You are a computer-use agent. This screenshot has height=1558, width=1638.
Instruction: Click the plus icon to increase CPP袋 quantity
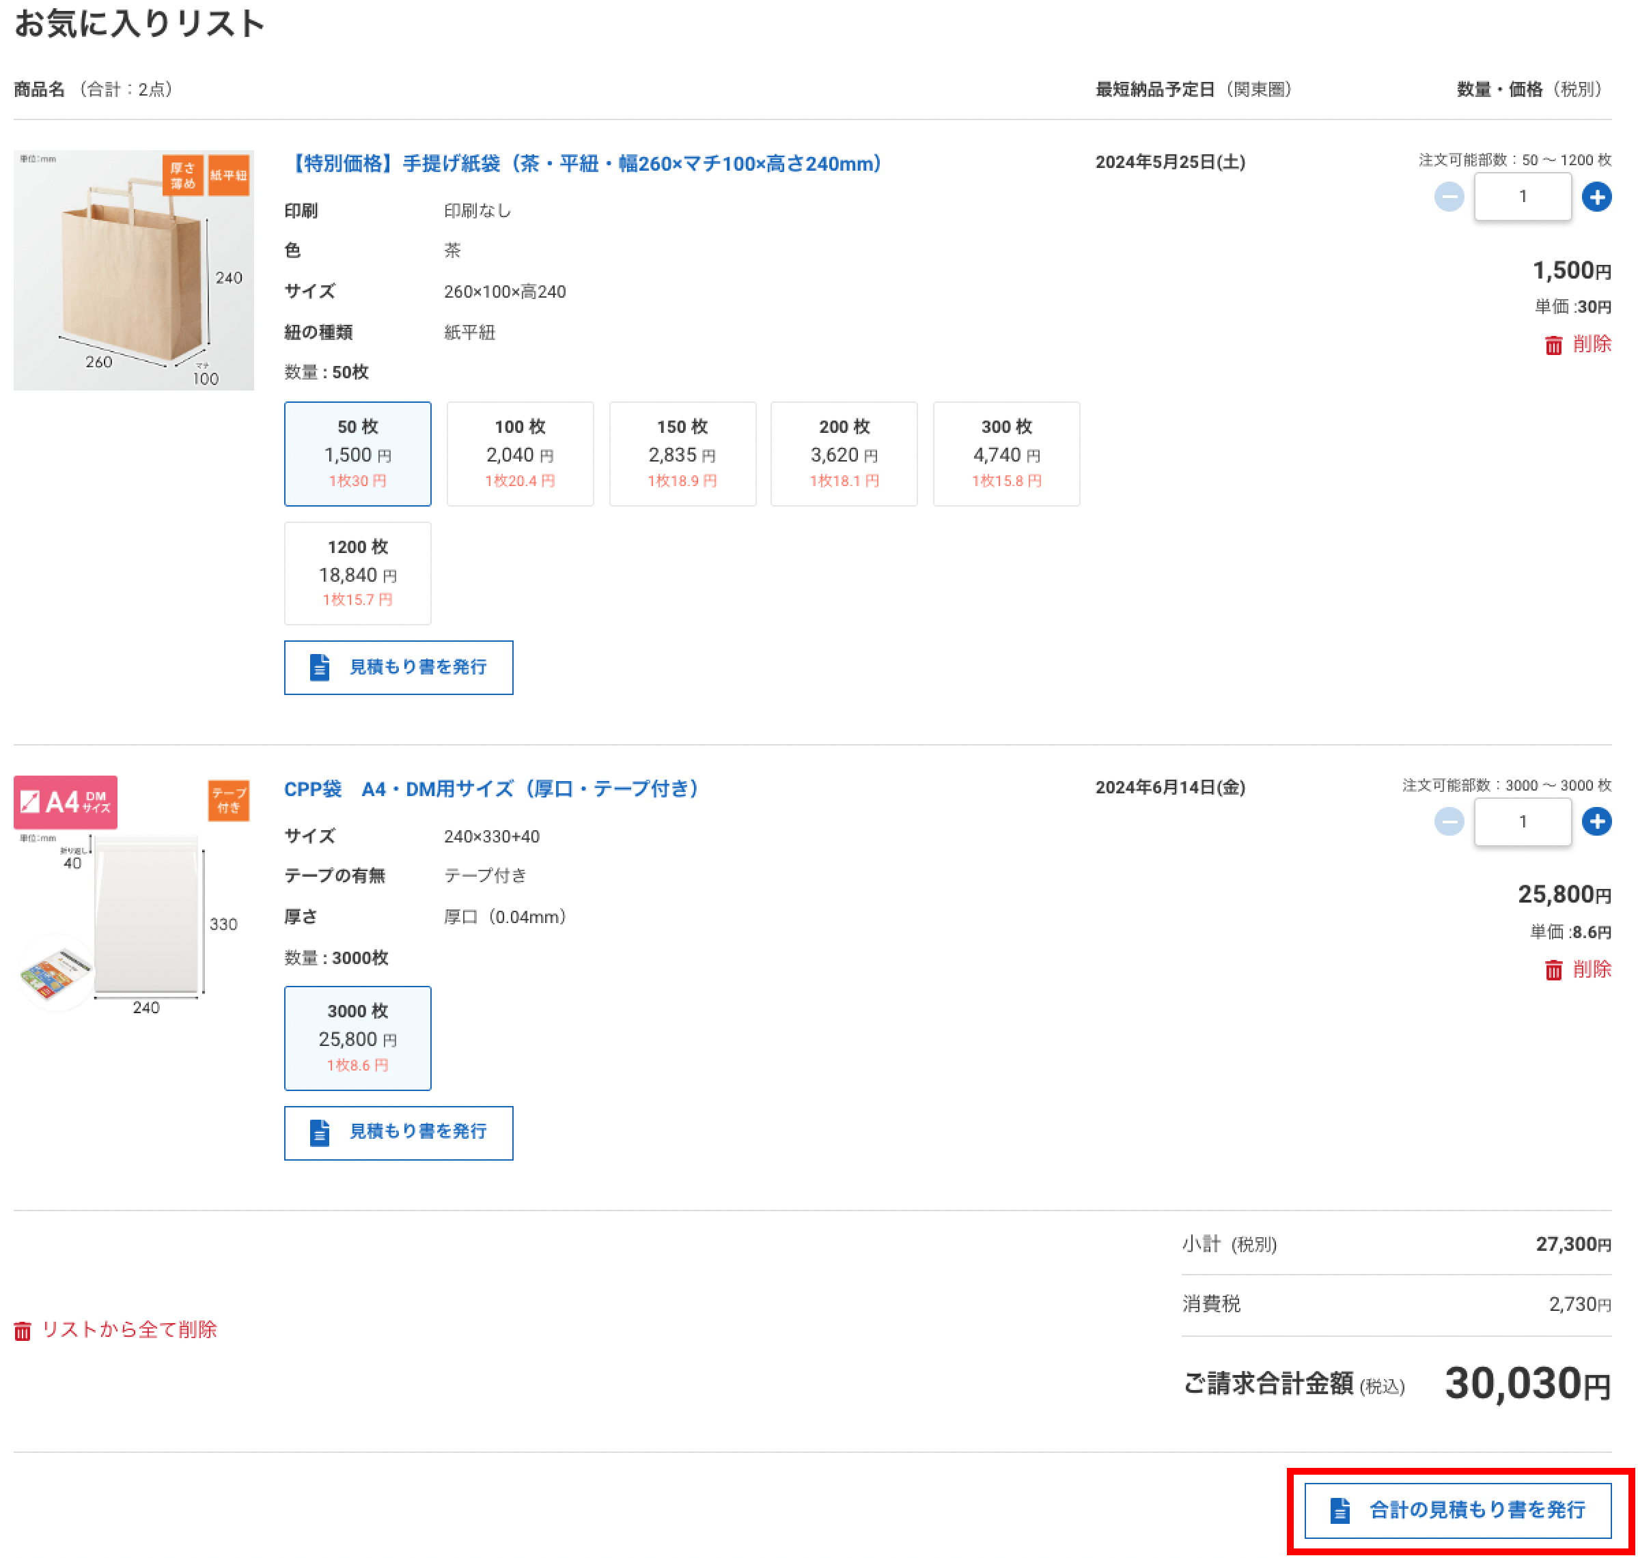[1597, 821]
